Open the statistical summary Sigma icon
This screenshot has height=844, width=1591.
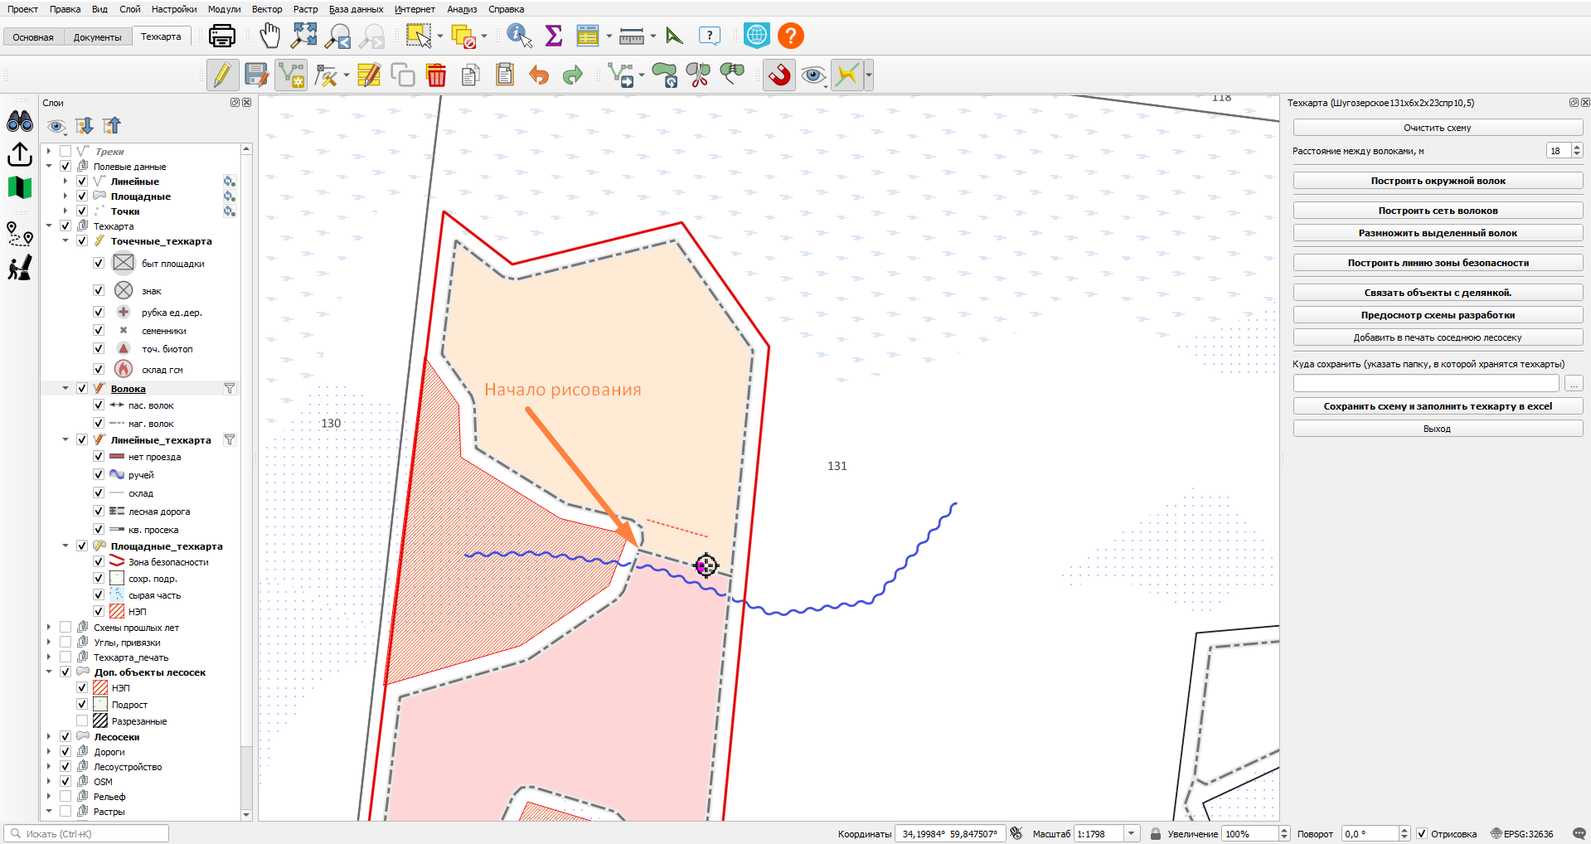(554, 36)
